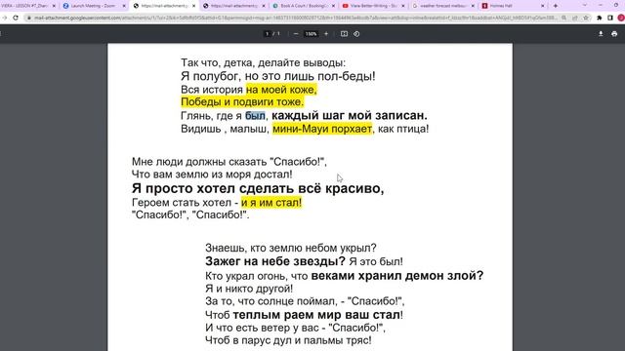Switch to the Launch Meeting - Zoom tab
This screenshot has height=351, width=625.
tap(95, 6)
